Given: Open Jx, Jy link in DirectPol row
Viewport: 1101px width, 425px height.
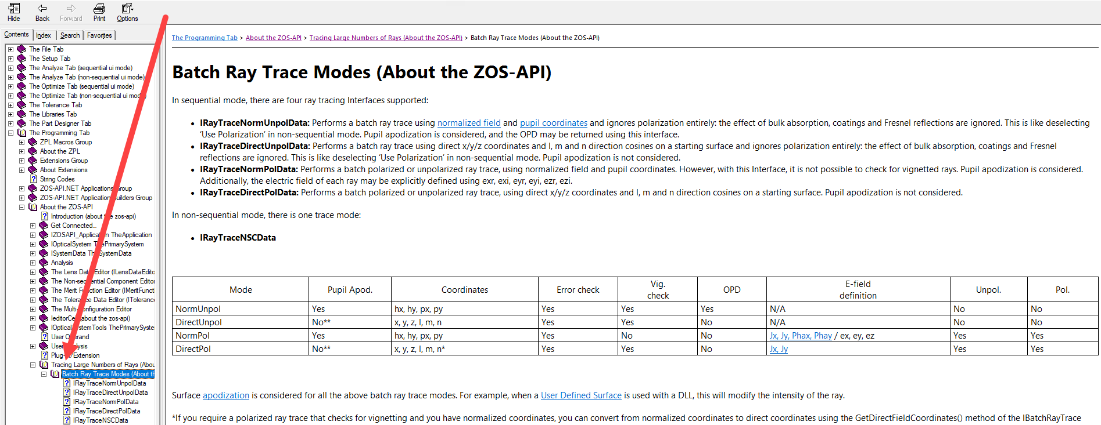Looking at the screenshot, I should (x=779, y=349).
